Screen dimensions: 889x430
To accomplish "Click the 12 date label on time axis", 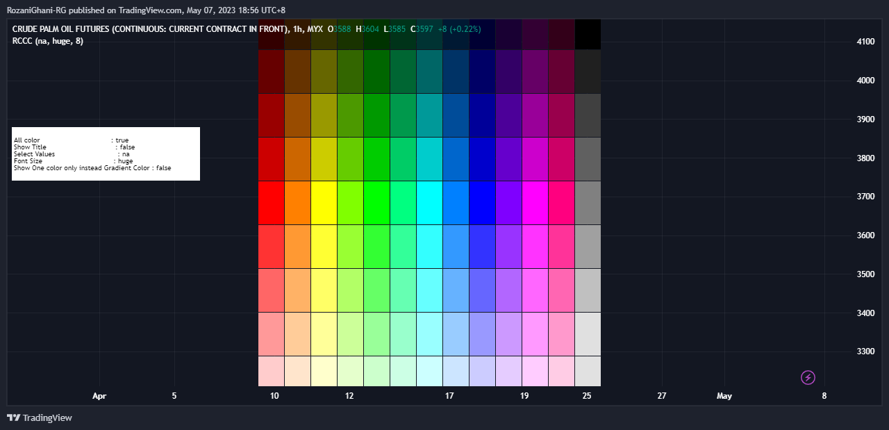I will point(349,396).
